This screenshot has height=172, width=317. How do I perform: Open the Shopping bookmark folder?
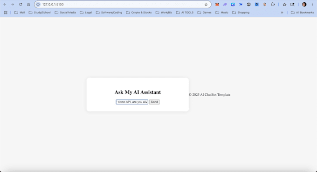click(241, 13)
